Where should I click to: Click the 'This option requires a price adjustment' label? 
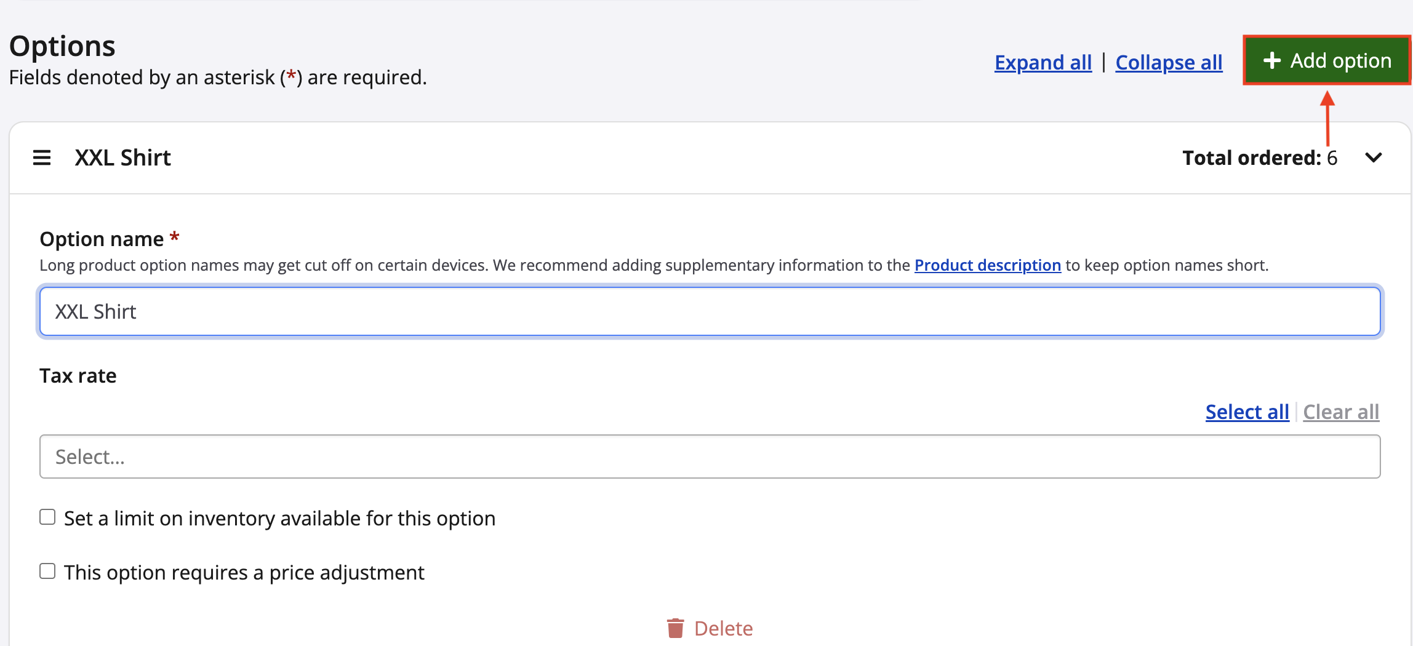point(244,573)
